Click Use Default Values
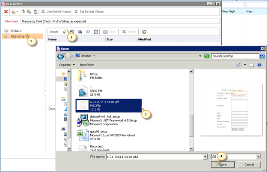This screenshot has width=268, height=172. [x=59, y=12]
